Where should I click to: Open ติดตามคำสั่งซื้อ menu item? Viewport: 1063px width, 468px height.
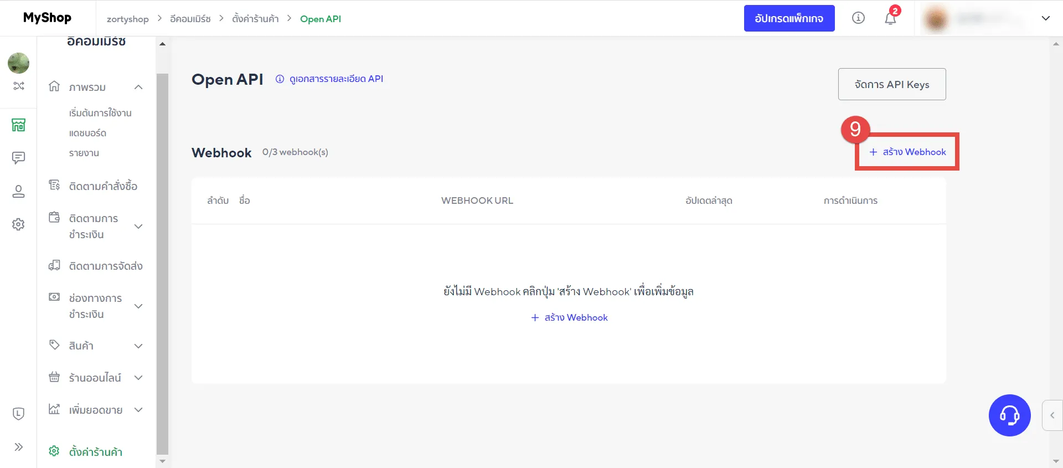pyautogui.click(x=103, y=186)
